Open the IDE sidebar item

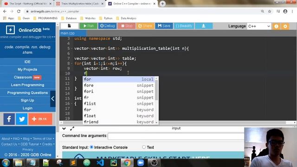[x=28, y=62]
